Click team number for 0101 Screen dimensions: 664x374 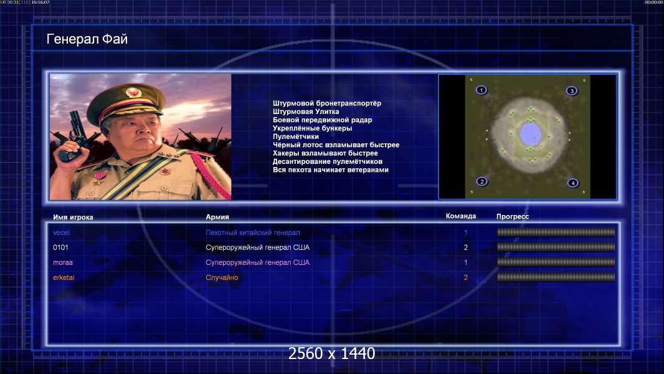[465, 247]
